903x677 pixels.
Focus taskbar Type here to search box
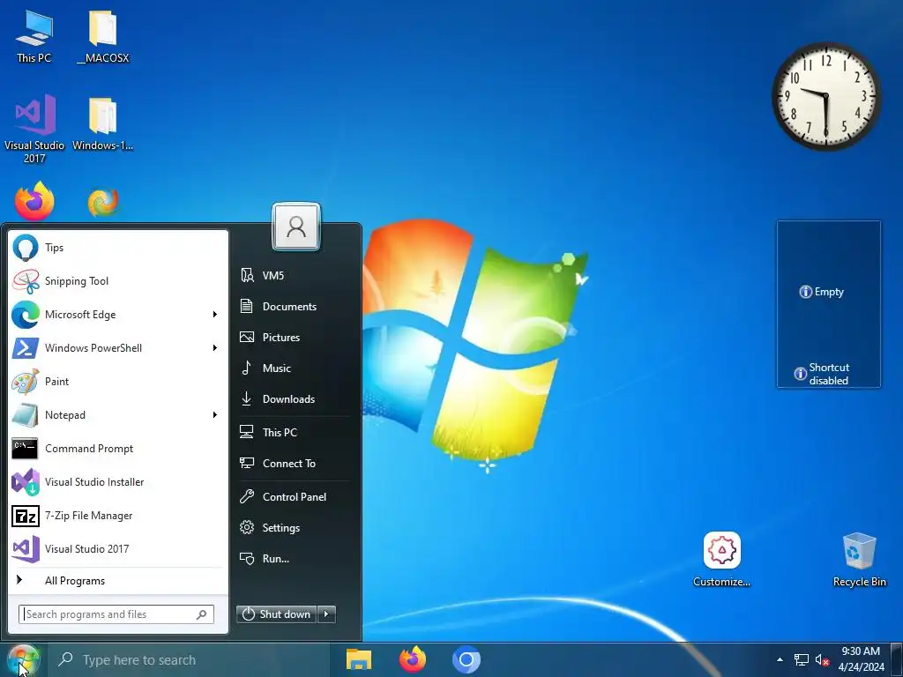(x=190, y=659)
